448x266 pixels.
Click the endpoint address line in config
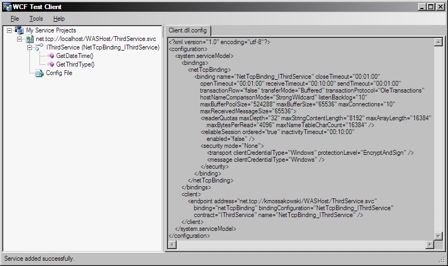tap(282, 201)
